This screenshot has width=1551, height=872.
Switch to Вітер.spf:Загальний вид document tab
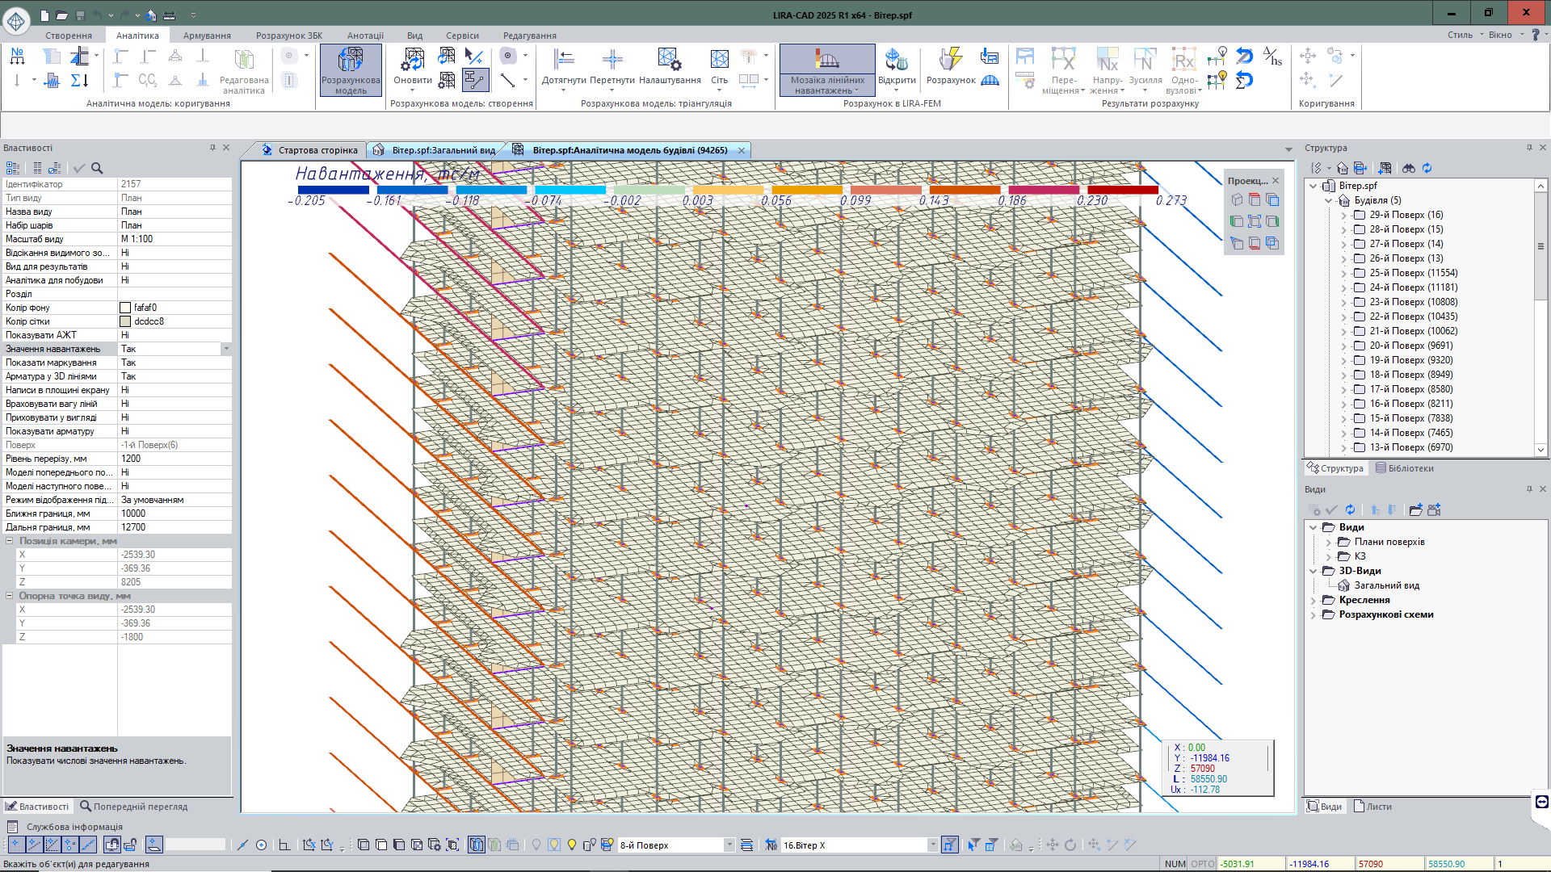click(x=443, y=150)
